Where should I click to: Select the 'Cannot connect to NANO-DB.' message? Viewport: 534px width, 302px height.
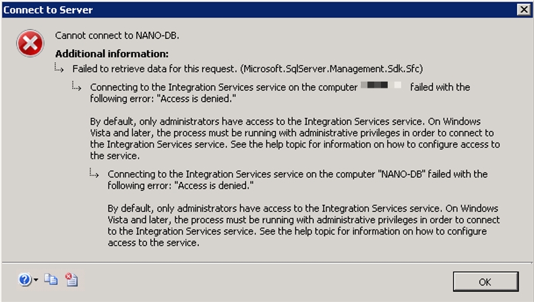pos(117,36)
